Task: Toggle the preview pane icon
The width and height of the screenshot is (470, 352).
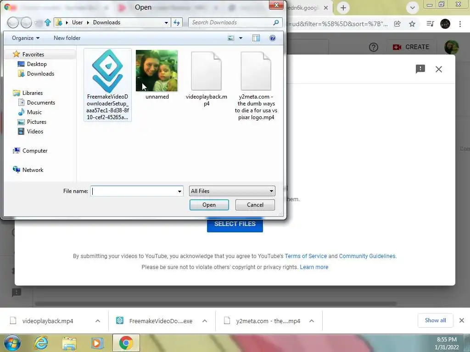Action: pos(256,38)
